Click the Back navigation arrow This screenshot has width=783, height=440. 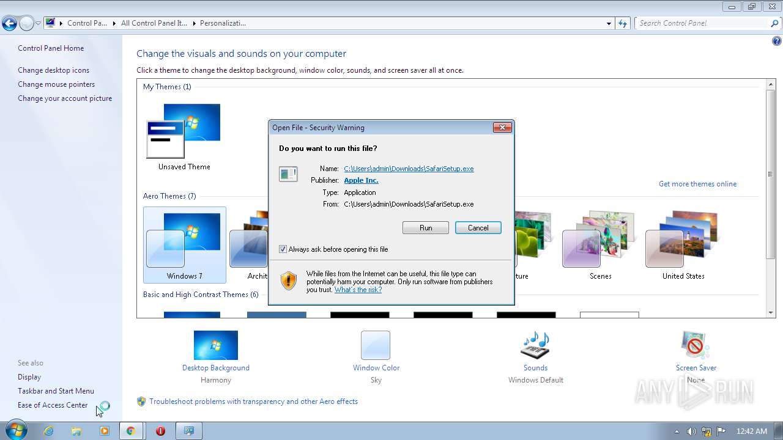coord(9,24)
